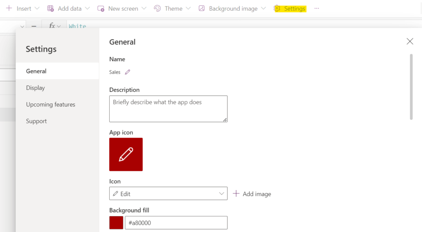Expand the Add data chevron

click(x=87, y=8)
